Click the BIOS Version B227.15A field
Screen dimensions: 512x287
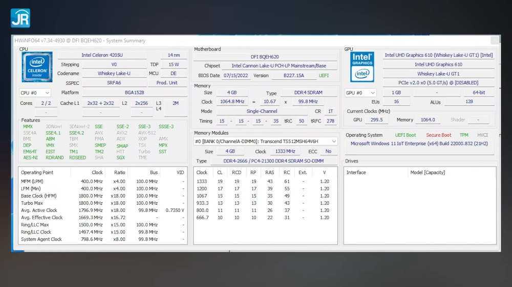[x=293, y=76]
